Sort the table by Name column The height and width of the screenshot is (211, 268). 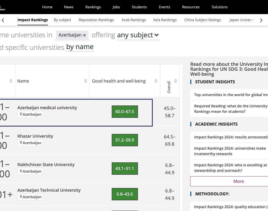tap(86, 81)
